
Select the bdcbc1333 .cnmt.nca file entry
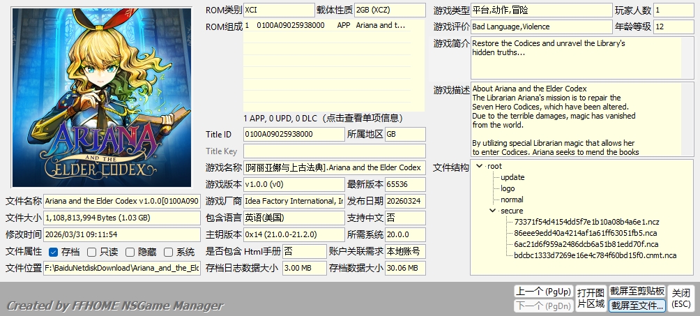pyautogui.click(x=595, y=255)
